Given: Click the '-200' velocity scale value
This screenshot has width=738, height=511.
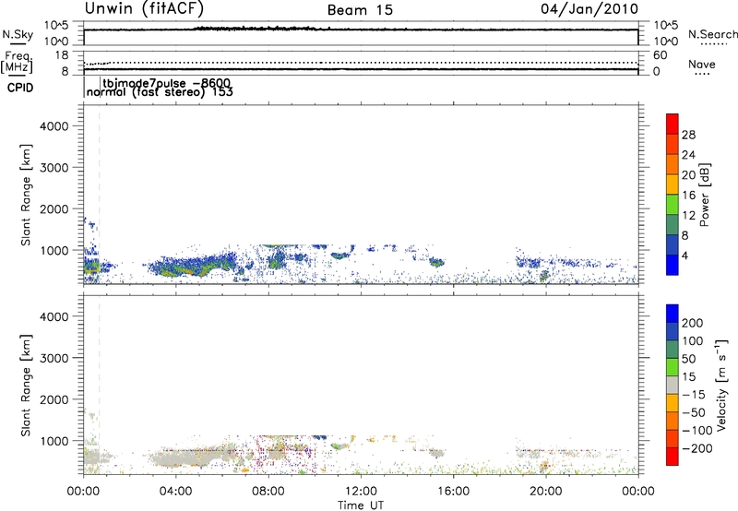Looking at the screenshot, I should (697, 448).
